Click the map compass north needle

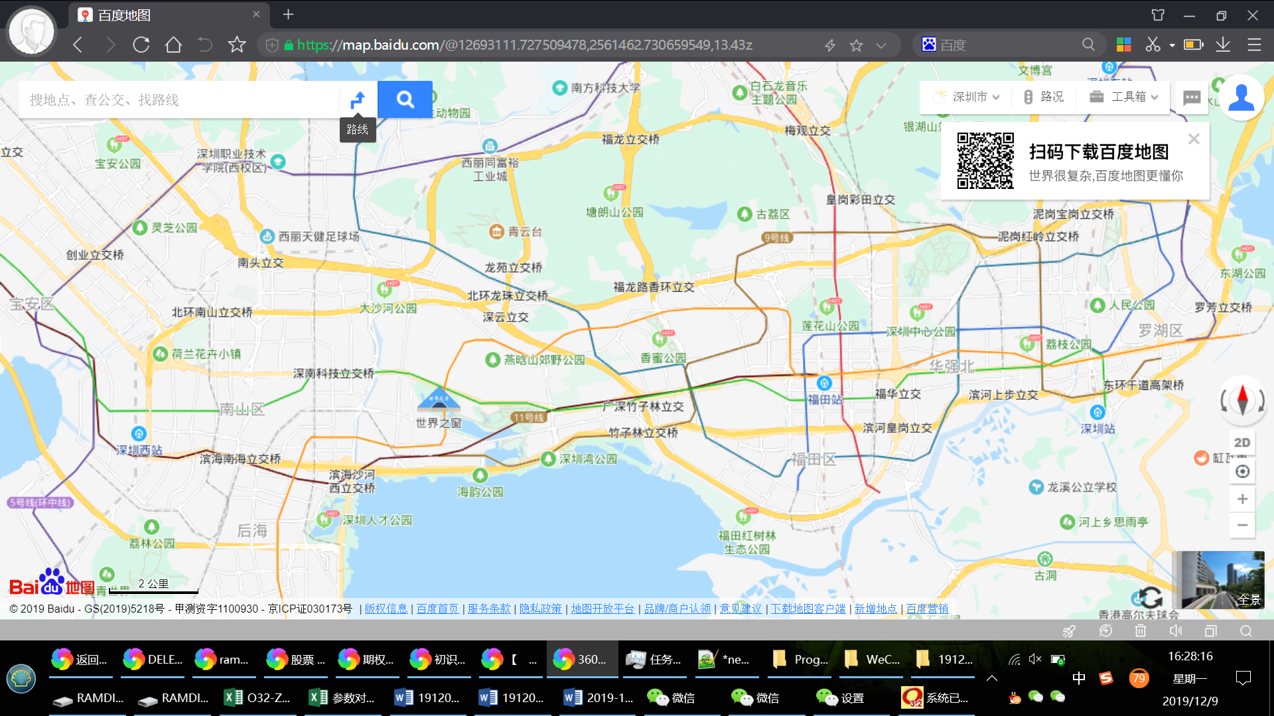tap(1242, 400)
